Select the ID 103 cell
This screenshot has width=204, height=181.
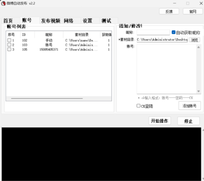pyautogui.click(x=25, y=45)
